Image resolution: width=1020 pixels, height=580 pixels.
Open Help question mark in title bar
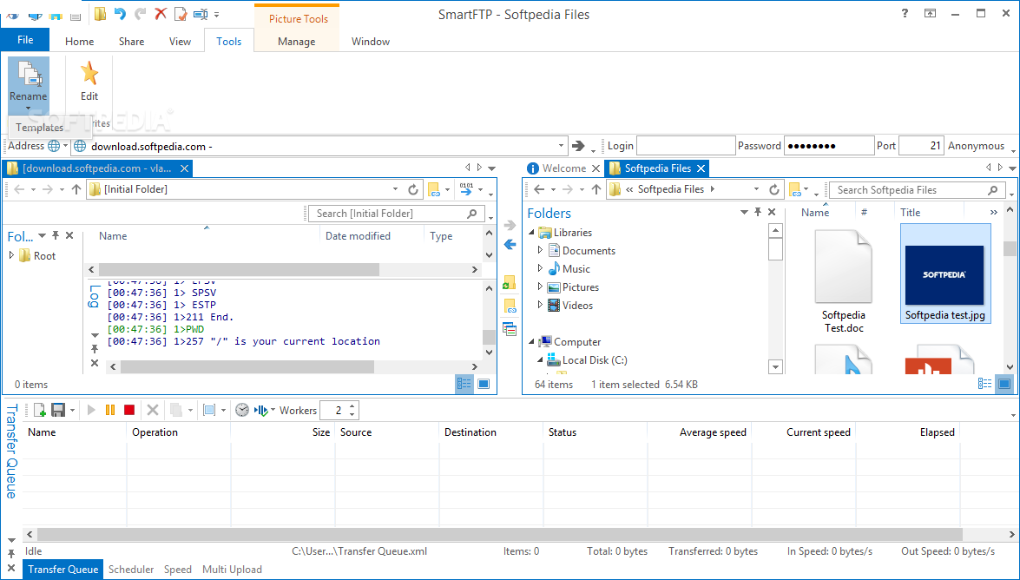tap(905, 13)
